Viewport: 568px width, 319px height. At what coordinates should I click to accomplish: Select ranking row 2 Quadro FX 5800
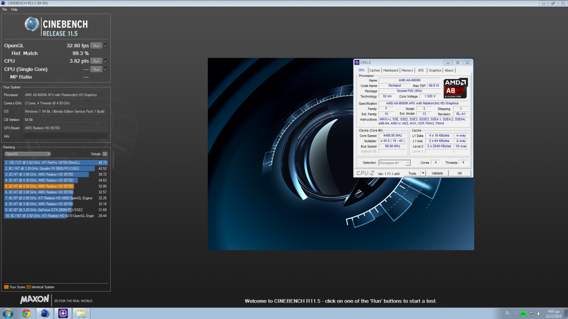coord(56,168)
